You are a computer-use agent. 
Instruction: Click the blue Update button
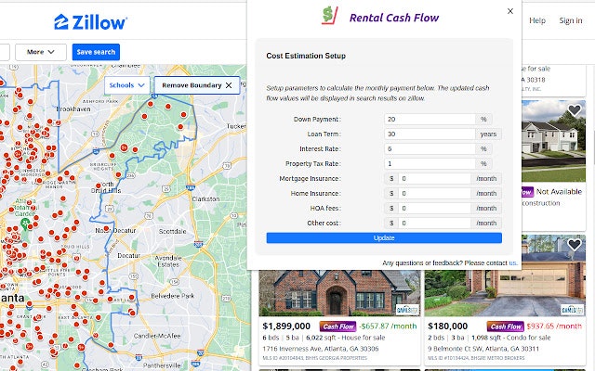pos(384,237)
